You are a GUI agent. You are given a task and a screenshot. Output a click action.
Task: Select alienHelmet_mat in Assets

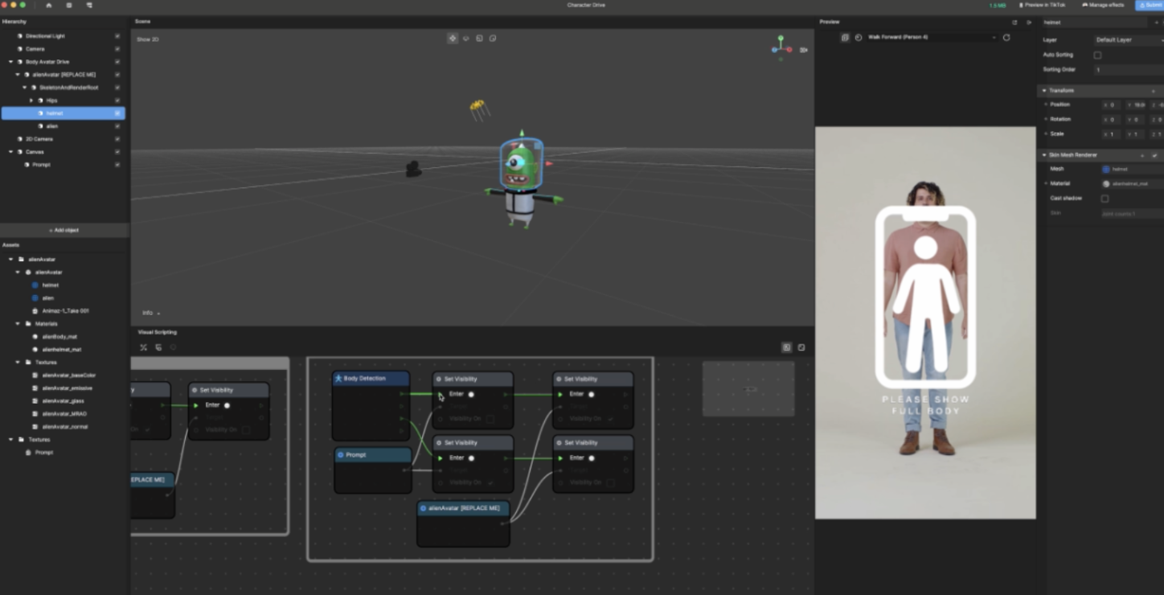tap(61, 350)
